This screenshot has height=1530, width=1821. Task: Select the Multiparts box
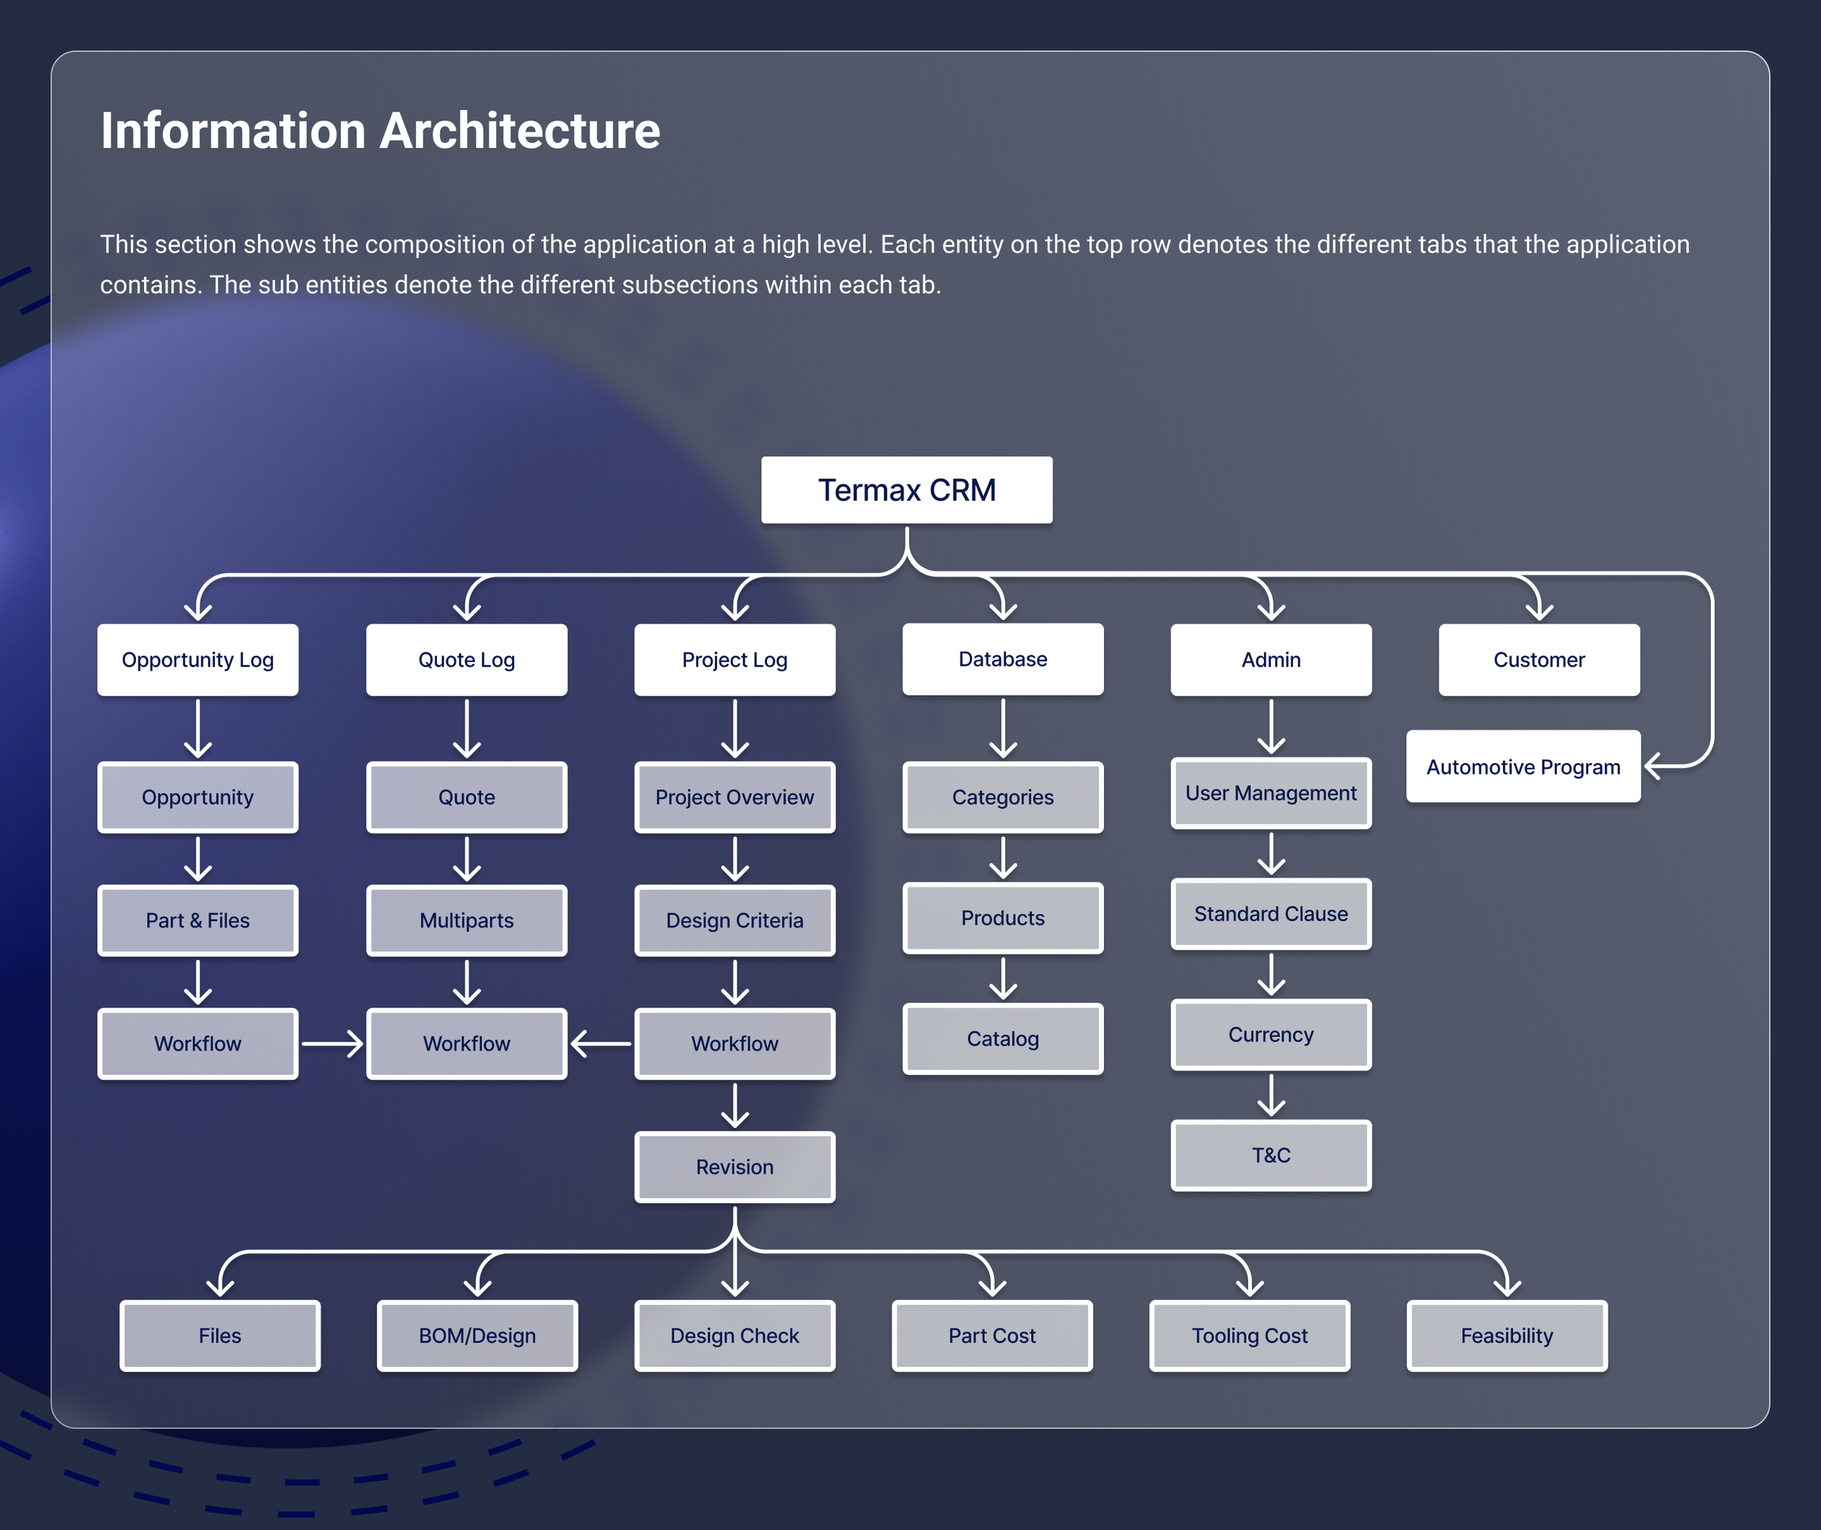pyautogui.click(x=467, y=920)
